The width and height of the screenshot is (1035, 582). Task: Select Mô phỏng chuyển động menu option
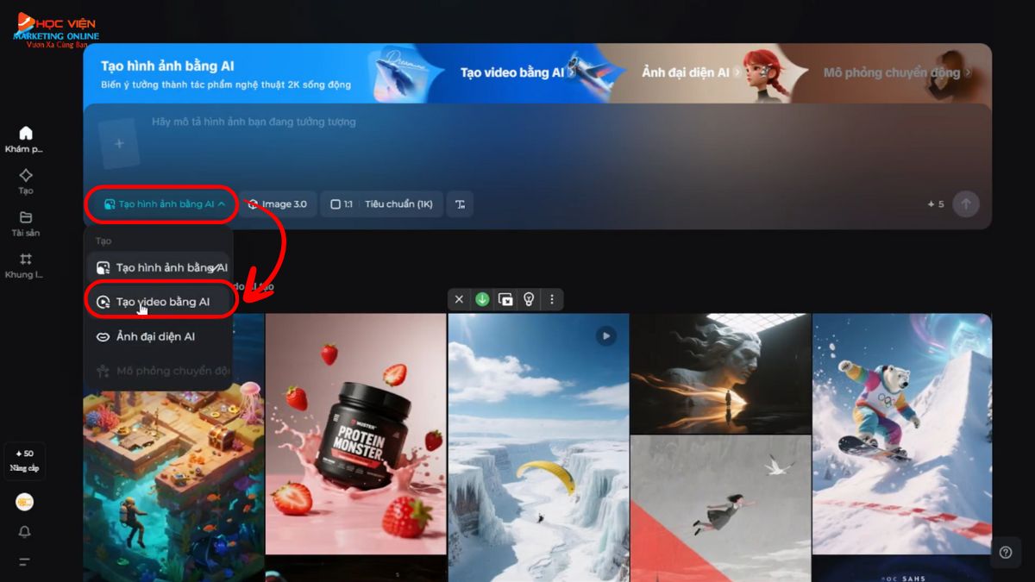(x=160, y=371)
